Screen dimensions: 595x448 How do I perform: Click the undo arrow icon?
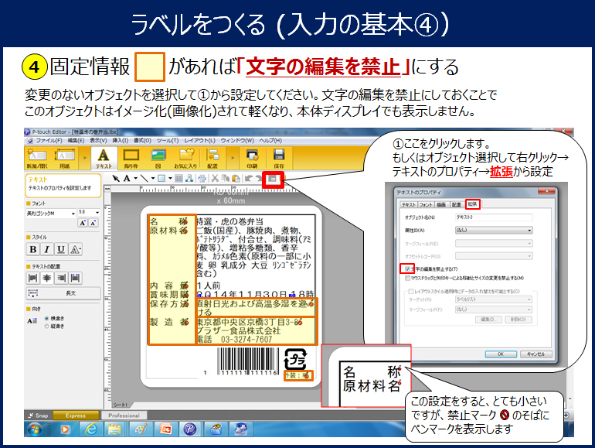pyautogui.click(x=249, y=178)
